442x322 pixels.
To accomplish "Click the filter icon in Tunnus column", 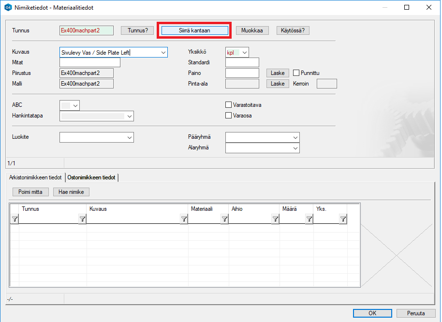I will [x=82, y=220].
